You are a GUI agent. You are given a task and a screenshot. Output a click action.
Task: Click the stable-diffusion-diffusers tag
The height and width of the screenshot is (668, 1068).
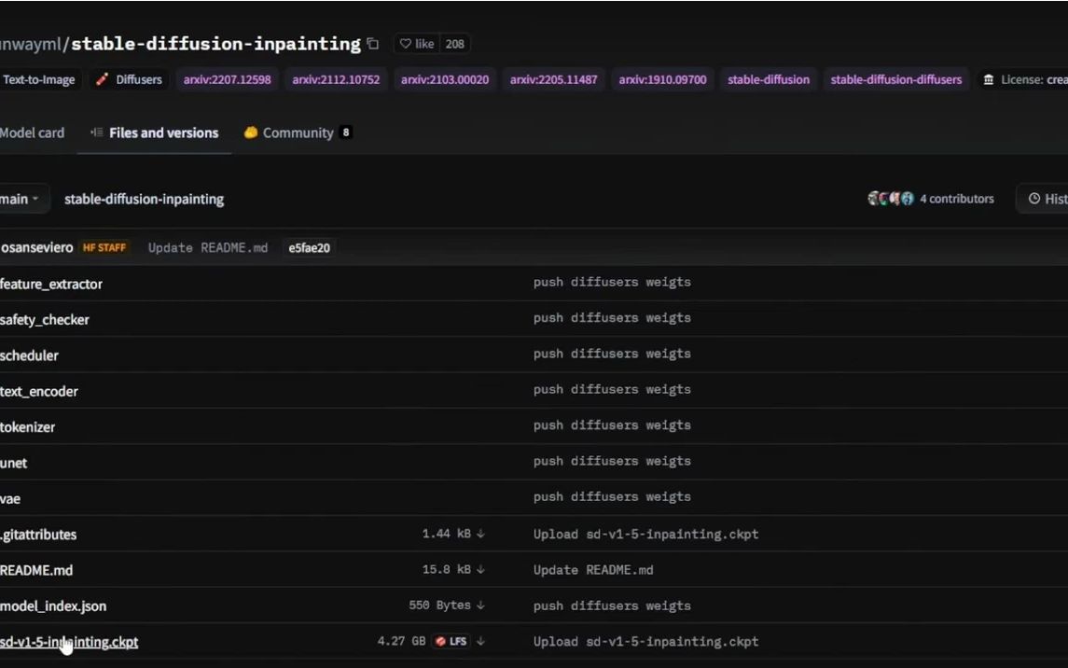895,80
